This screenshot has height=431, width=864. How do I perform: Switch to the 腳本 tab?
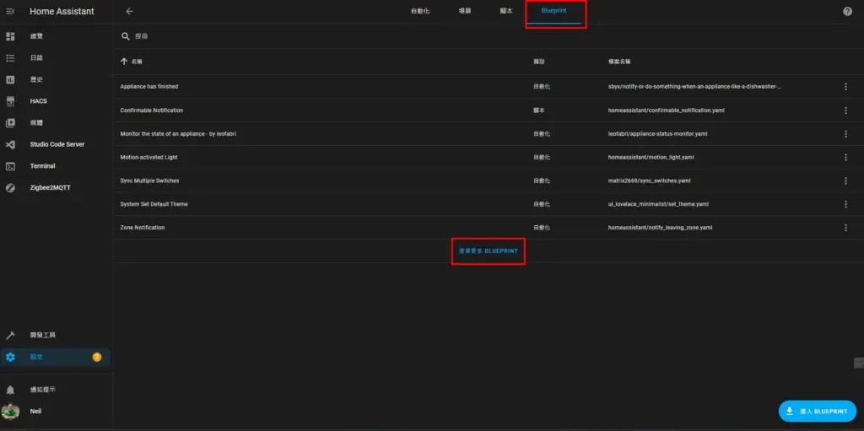506,11
